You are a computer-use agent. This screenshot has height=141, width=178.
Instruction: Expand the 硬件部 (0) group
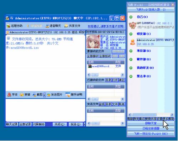pos(131,59)
